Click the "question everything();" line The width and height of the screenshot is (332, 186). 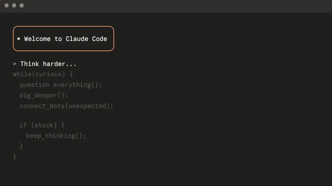click(x=61, y=85)
